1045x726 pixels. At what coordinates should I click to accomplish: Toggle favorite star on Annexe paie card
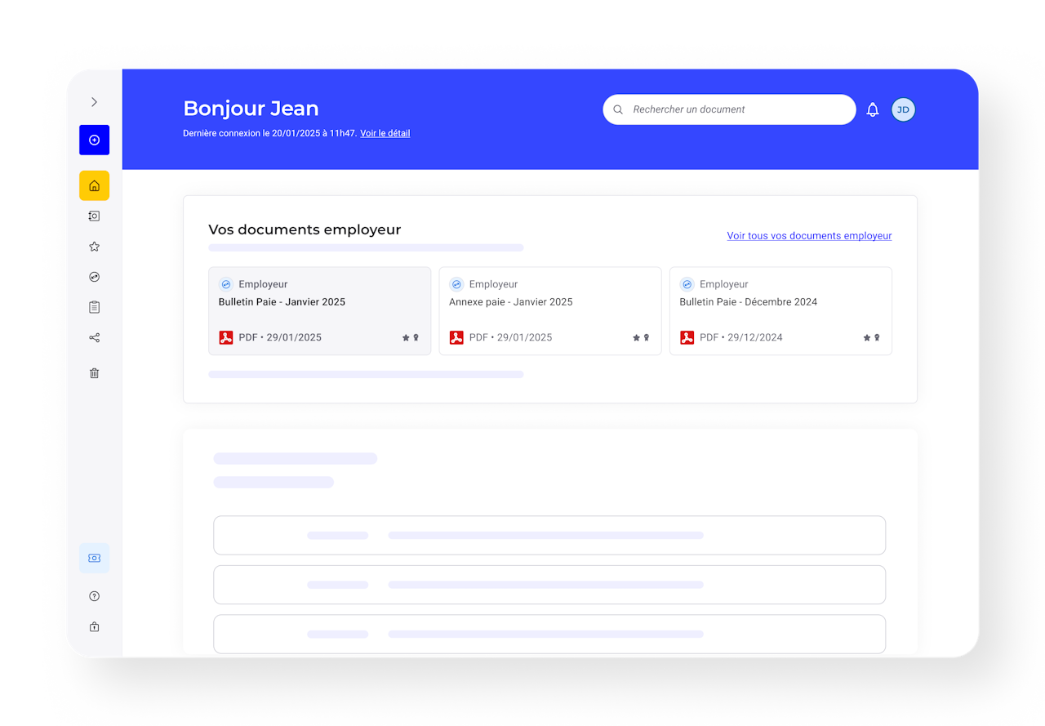636,337
